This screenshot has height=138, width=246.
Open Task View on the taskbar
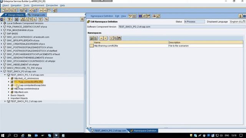pyautogui.click(x=16, y=135)
